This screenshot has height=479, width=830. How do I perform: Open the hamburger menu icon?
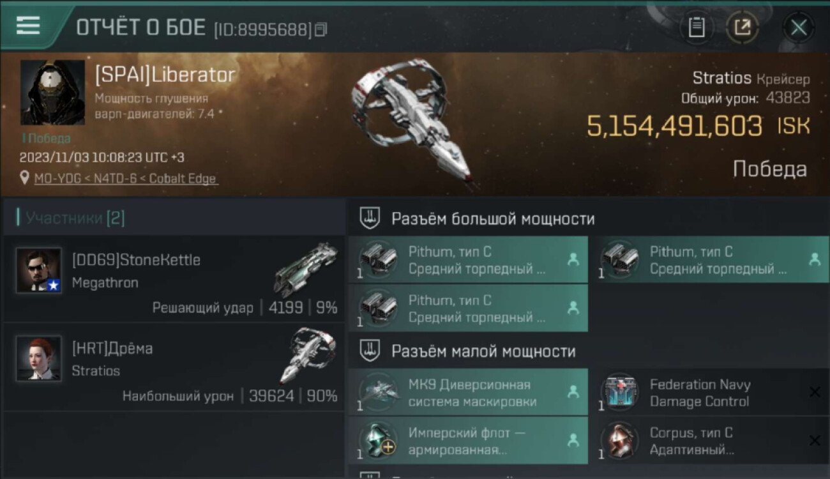point(28,26)
